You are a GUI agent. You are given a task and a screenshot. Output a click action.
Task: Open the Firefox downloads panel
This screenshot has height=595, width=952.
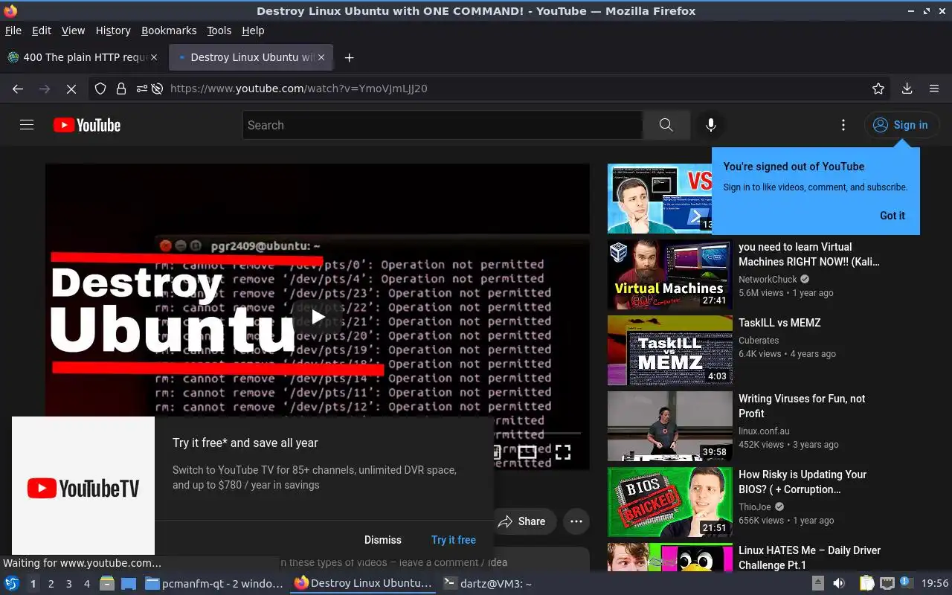point(907,89)
